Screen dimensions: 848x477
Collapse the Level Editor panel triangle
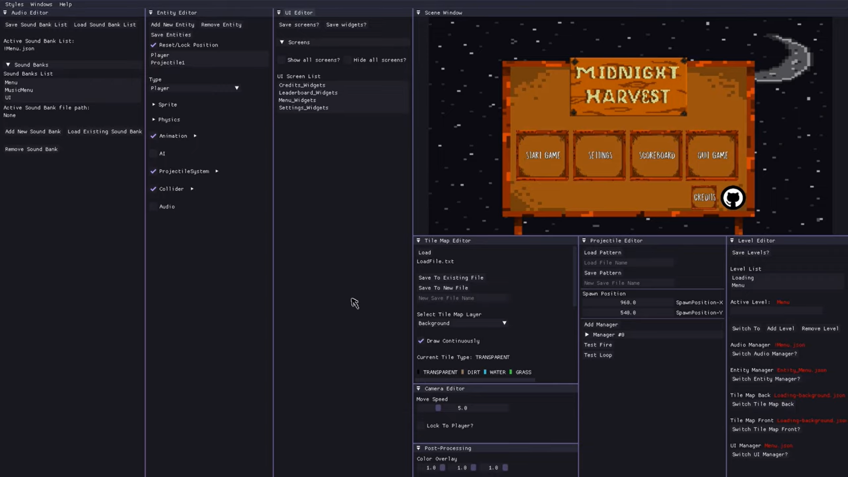732,241
